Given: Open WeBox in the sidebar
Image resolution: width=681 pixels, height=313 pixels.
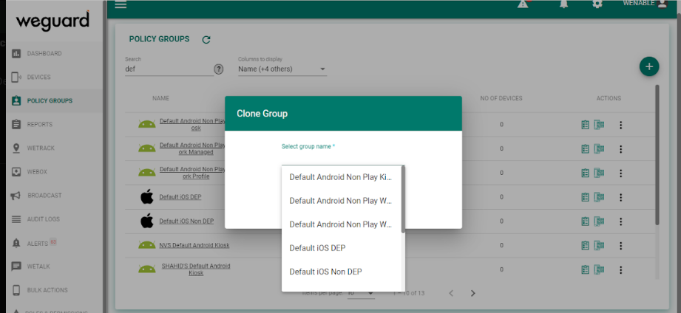Looking at the screenshot, I should tap(37, 172).
